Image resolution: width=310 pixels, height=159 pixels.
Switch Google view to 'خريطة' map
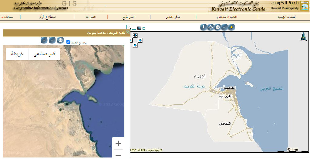(17, 54)
